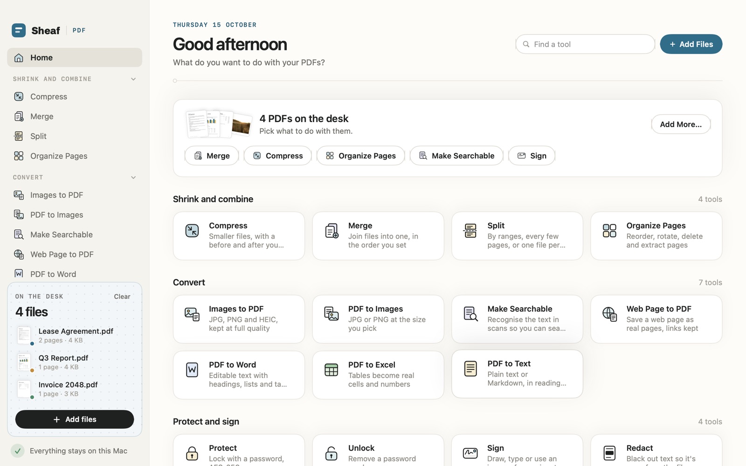
Task: Open the PDF to Images card
Action: coord(378,319)
